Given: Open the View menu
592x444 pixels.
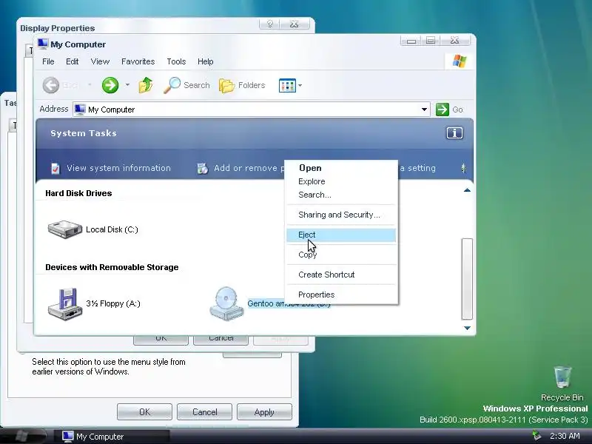Looking at the screenshot, I should point(100,61).
